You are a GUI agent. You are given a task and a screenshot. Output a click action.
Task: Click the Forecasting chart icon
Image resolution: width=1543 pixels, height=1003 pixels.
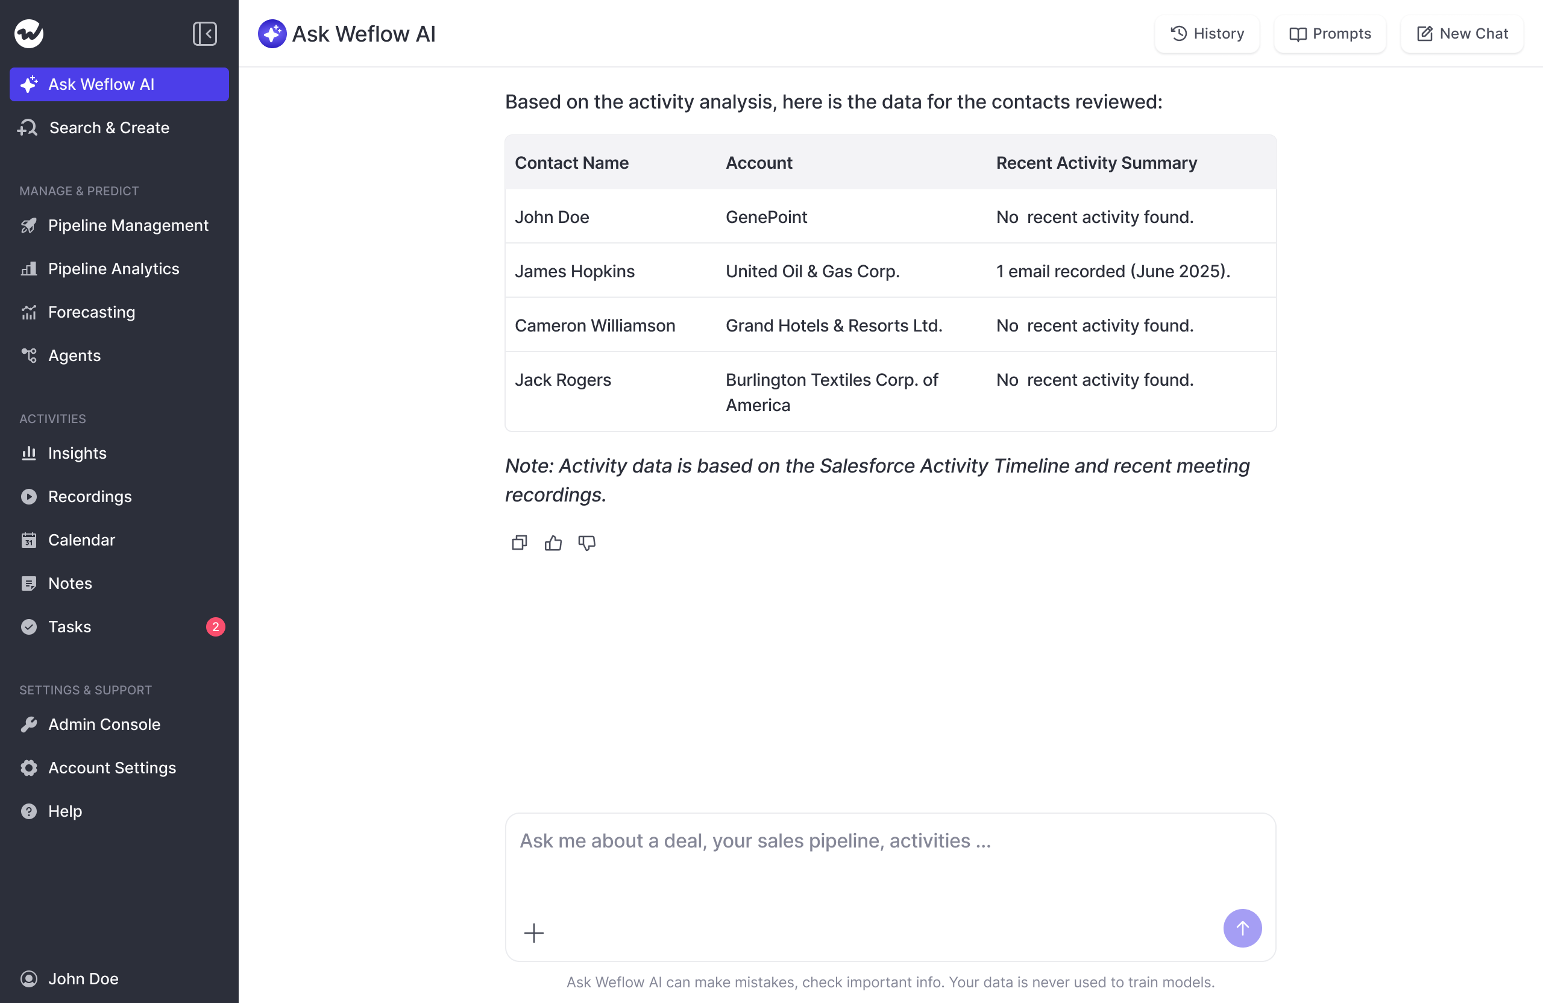click(28, 312)
